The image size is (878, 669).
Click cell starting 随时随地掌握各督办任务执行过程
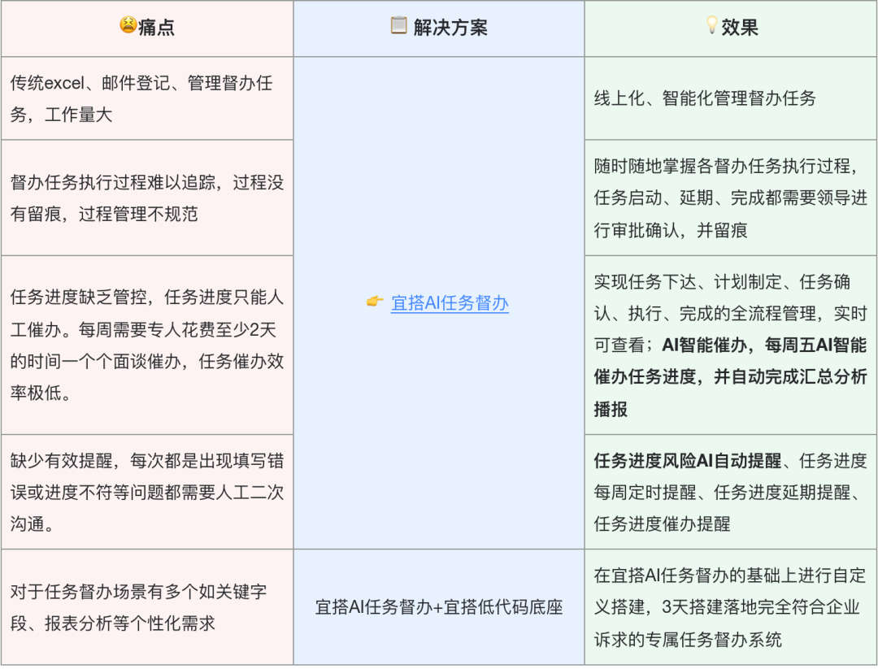point(730,198)
